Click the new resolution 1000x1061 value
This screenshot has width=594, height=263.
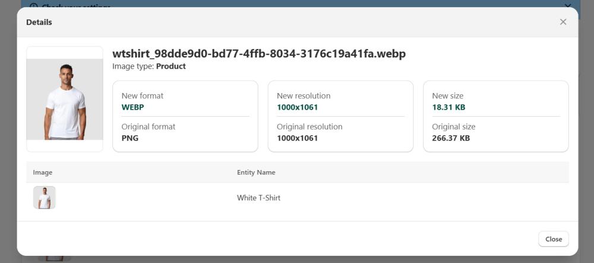pos(297,107)
